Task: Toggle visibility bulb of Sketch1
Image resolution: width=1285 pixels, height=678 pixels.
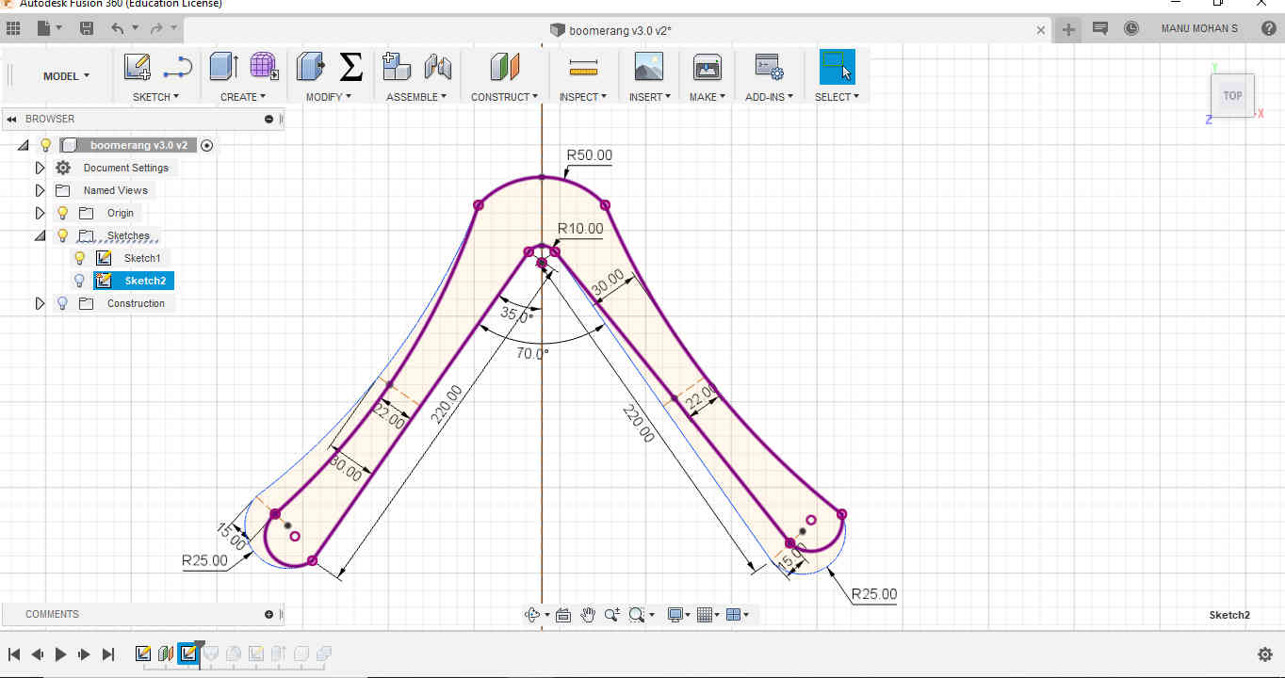Action: pyautogui.click(x=79, y=258)
